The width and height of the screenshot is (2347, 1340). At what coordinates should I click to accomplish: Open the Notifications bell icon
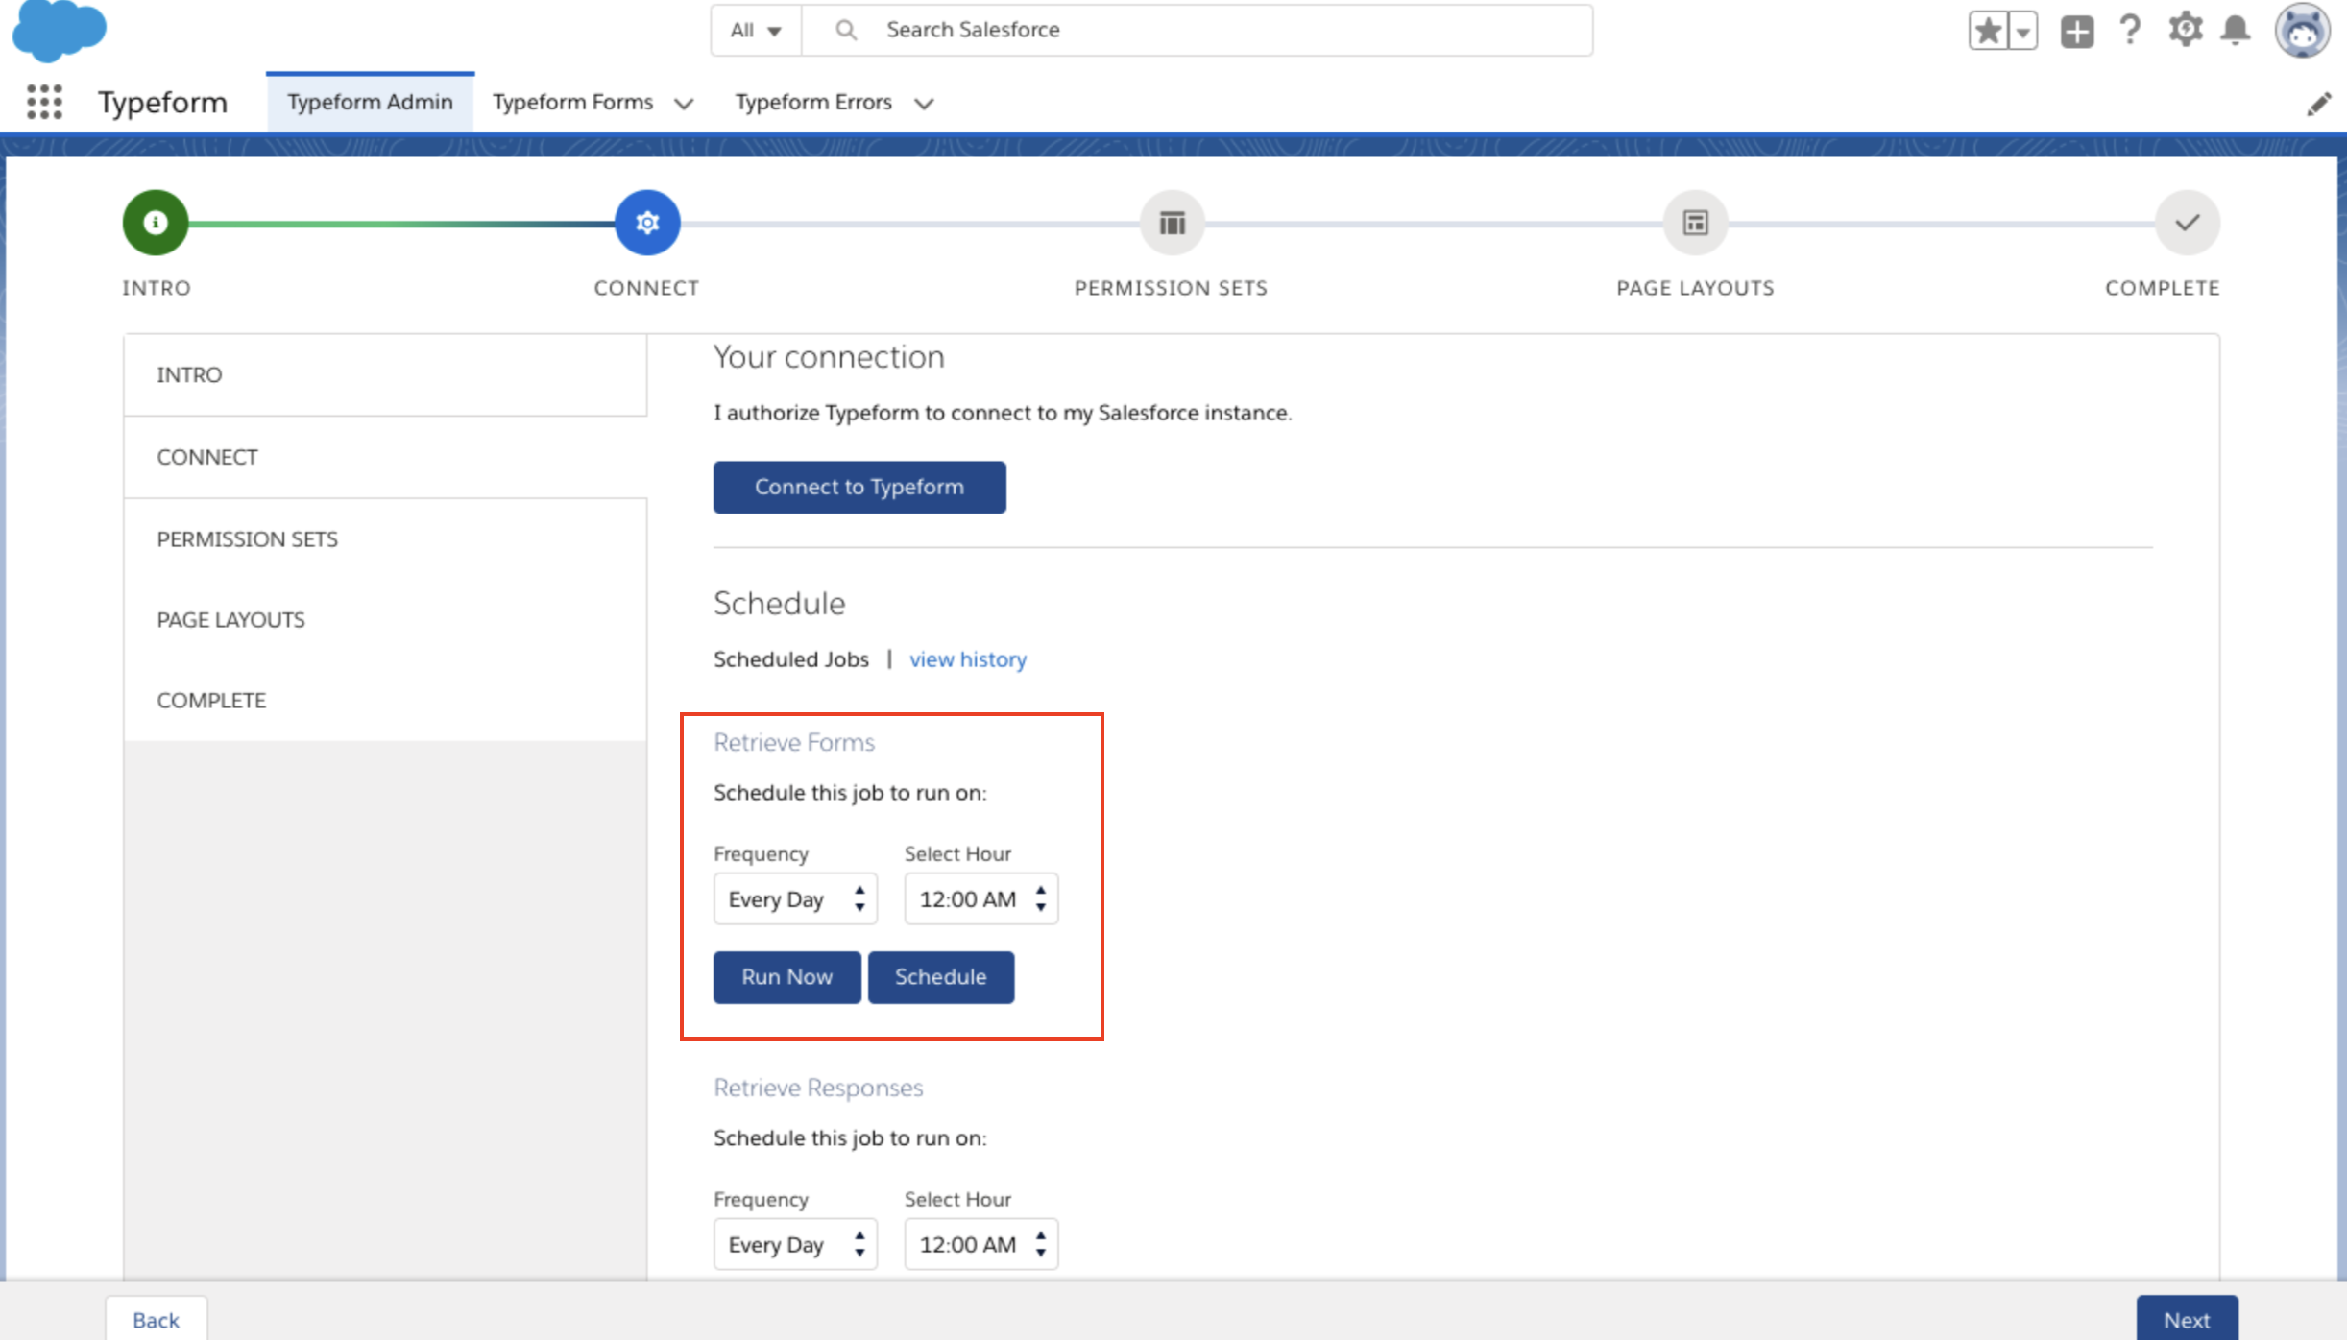[x=2236, y=31]
